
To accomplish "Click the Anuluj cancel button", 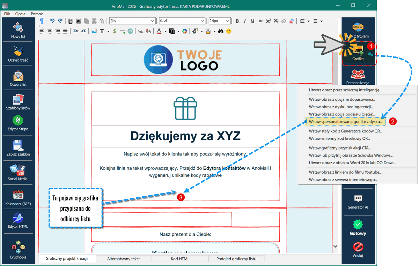I will pyautogui.click(x=358, y=246).
